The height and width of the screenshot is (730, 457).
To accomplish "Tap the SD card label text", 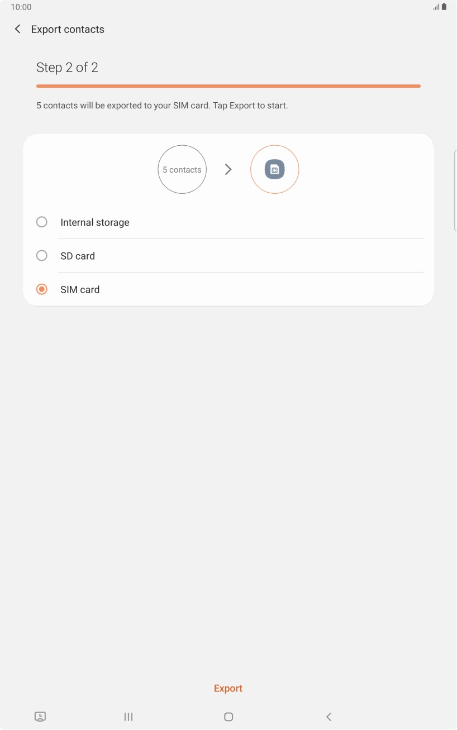I will point(78,256).
